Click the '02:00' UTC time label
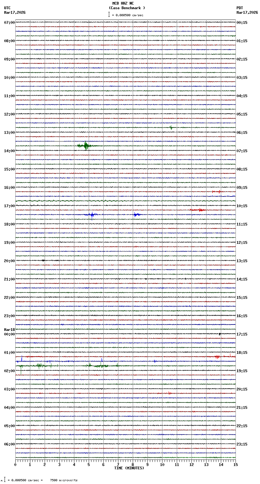 9,371
